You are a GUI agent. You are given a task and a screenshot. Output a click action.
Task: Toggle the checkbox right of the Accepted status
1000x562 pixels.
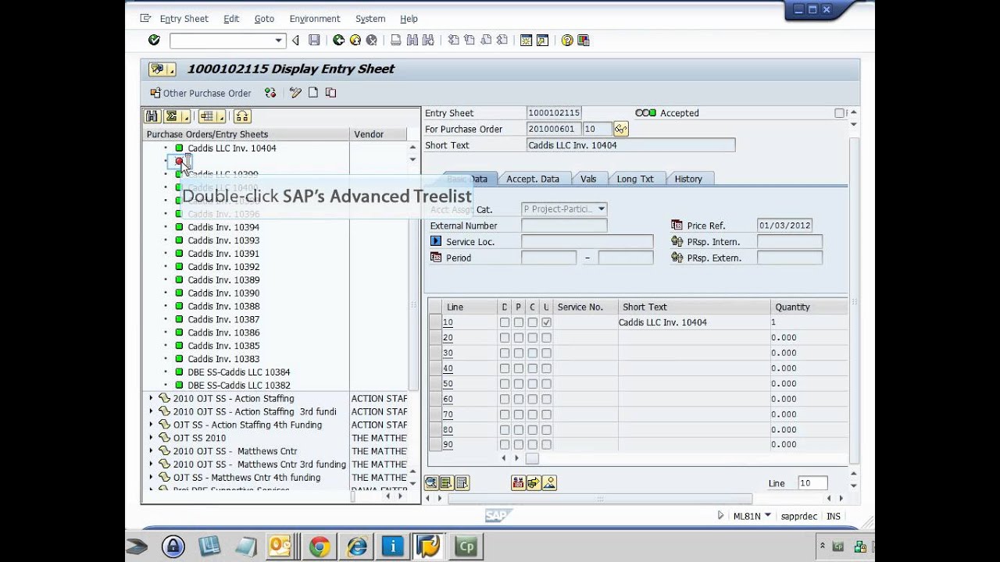tap(839, 113)
